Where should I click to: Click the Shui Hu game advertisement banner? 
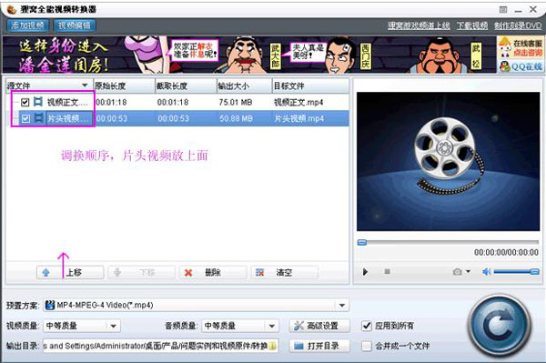pos(249,55)
